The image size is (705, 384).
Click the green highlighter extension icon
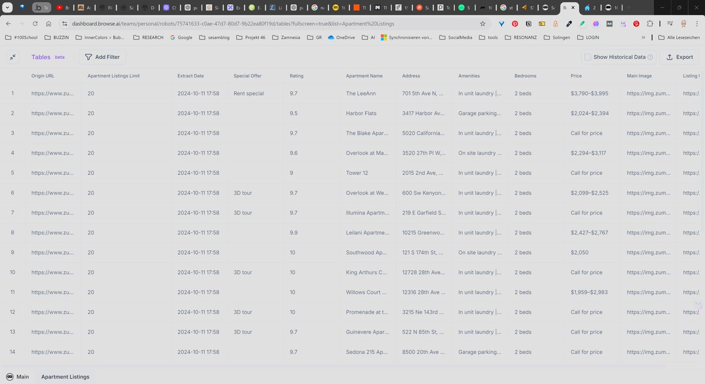pos(582,24)
